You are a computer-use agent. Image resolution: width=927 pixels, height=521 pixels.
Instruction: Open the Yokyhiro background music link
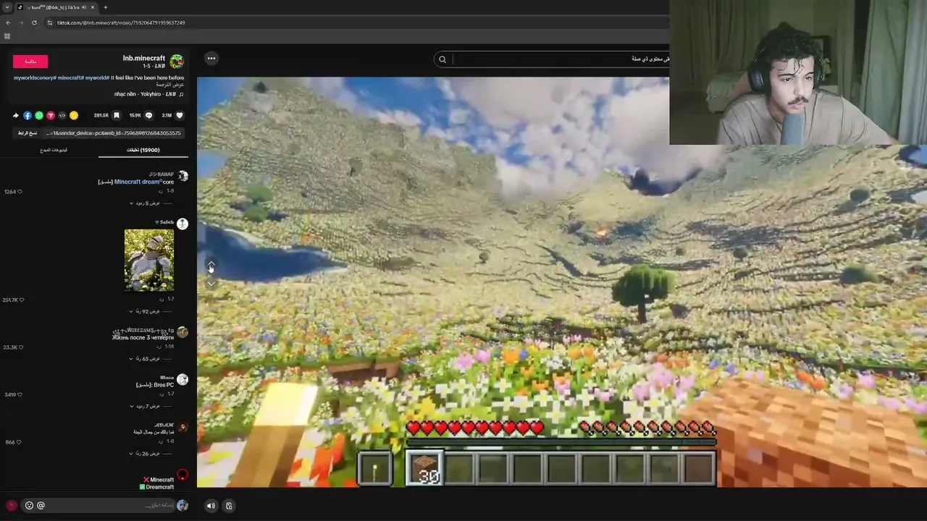(x=148, y=94)
